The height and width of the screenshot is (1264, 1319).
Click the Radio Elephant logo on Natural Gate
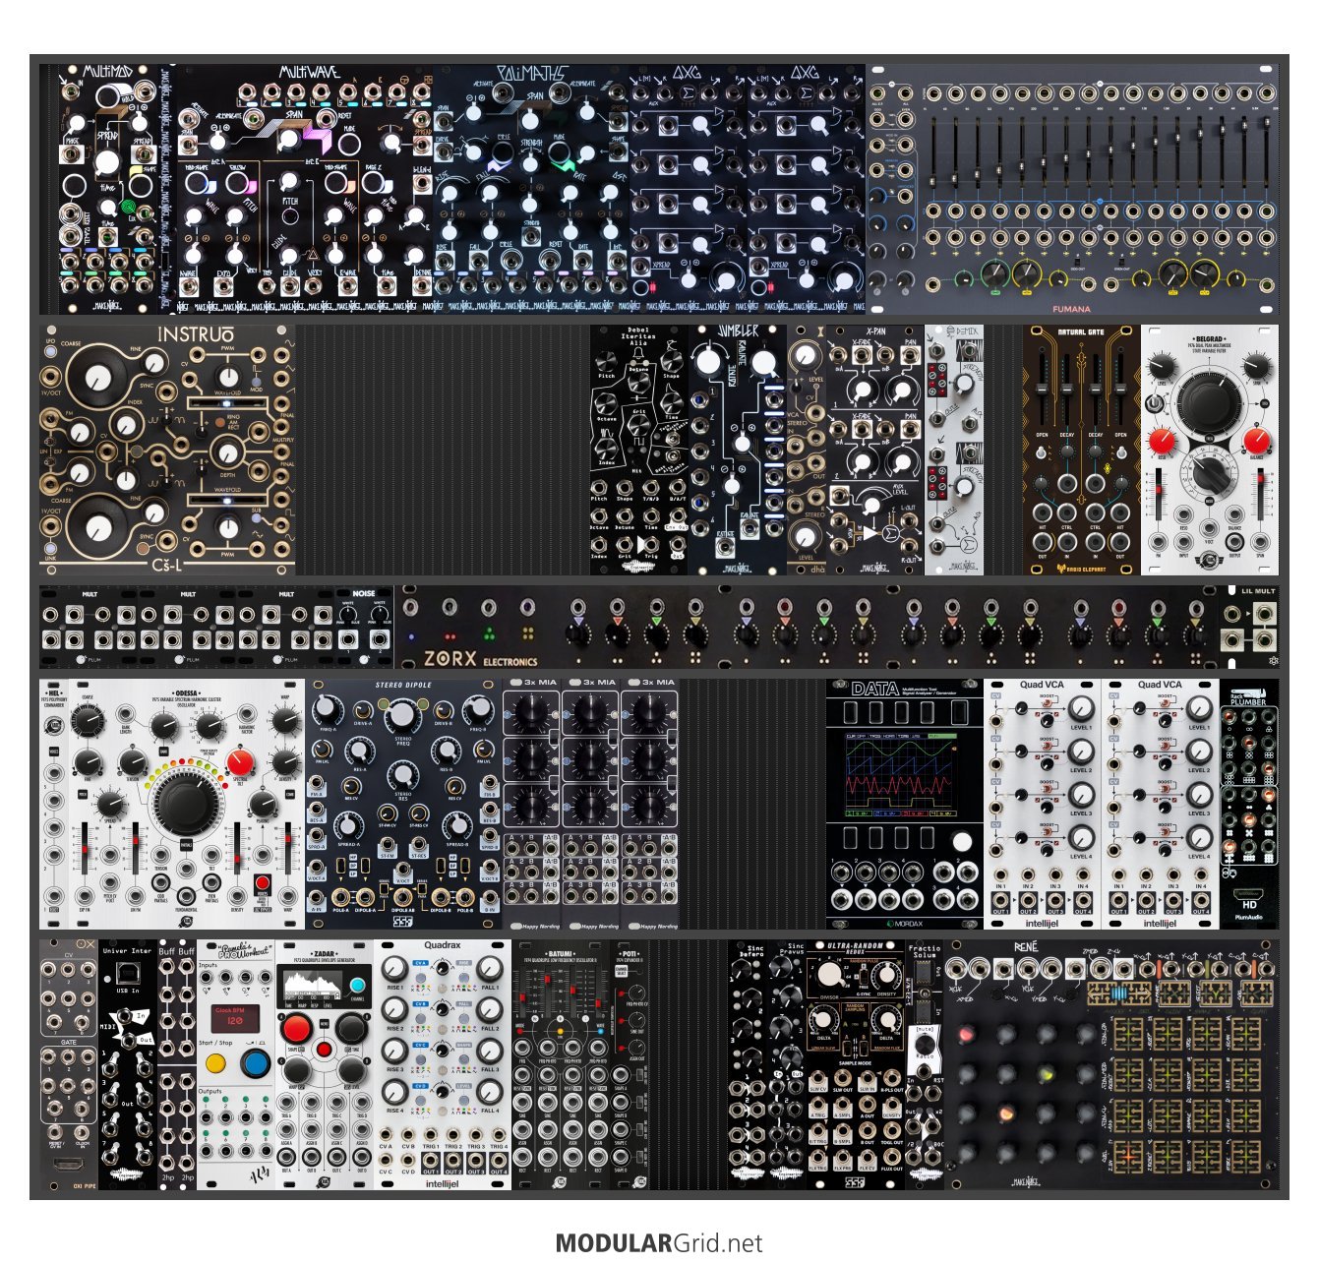pyautogui.click(x=1081, y=568)
